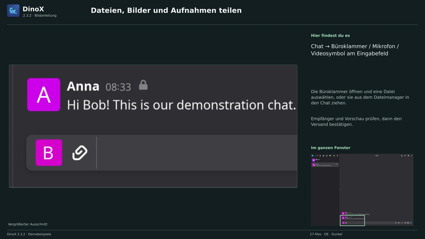
Task: Click the padlock icon beside 08:33
Action: tap(143, 85)
